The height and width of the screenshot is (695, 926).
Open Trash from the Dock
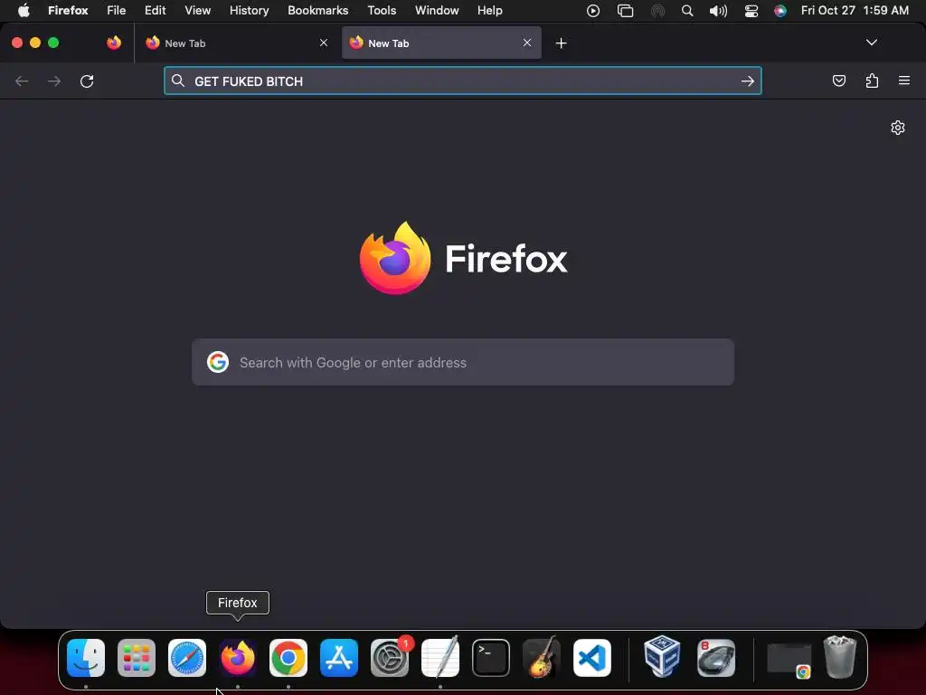coord(840,657)
